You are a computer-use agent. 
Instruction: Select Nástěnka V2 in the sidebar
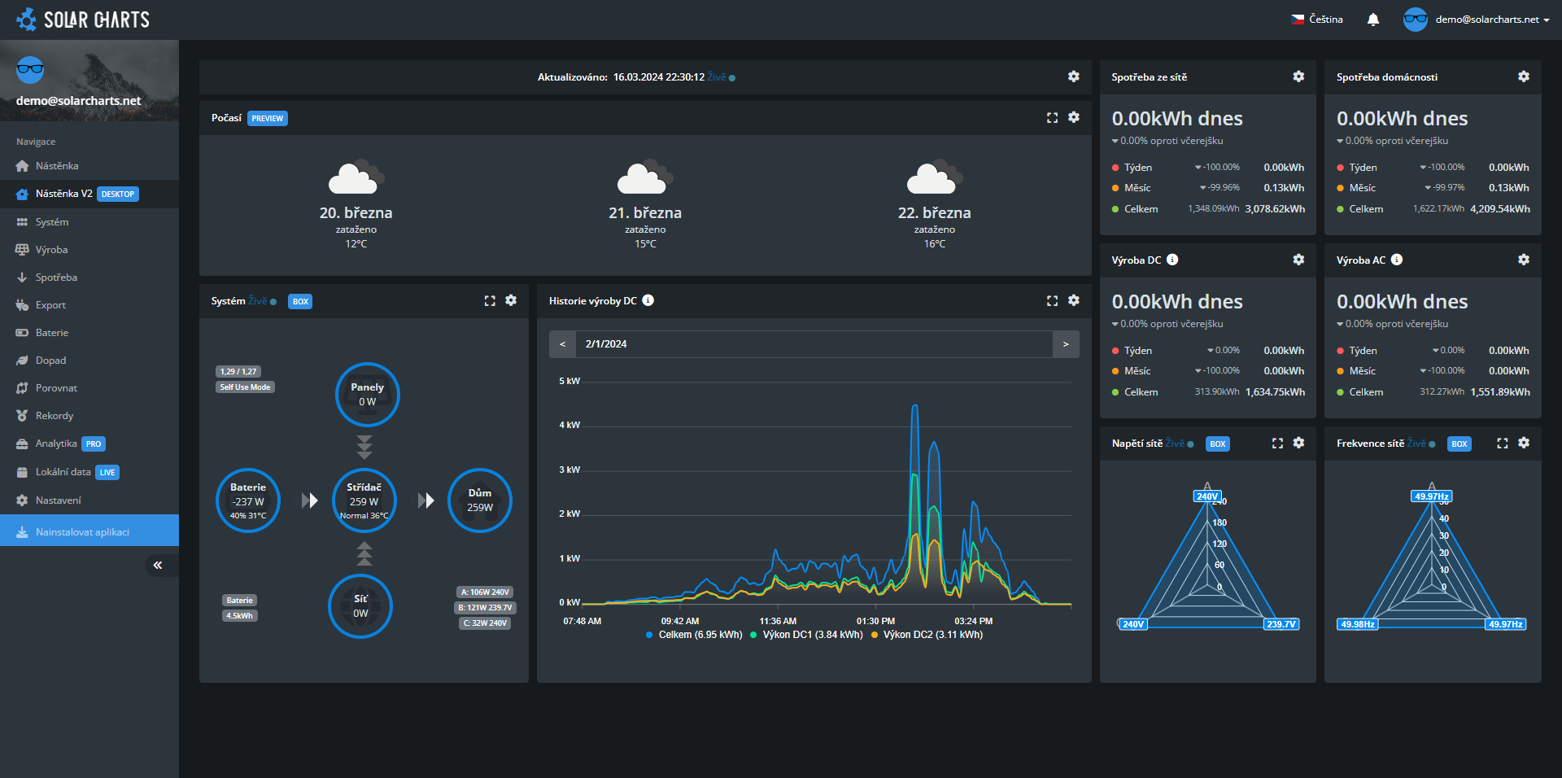89,194
